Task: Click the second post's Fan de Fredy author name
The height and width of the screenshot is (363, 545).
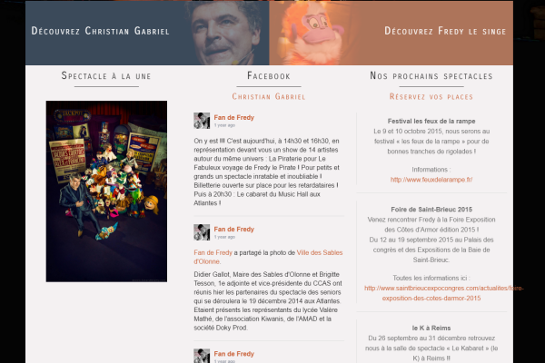Action: [x=234, y=230]
